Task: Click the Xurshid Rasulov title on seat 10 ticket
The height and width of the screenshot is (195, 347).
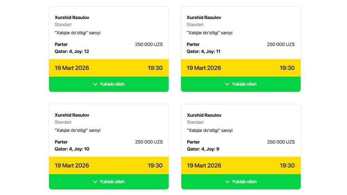Action: click(72, 115)
